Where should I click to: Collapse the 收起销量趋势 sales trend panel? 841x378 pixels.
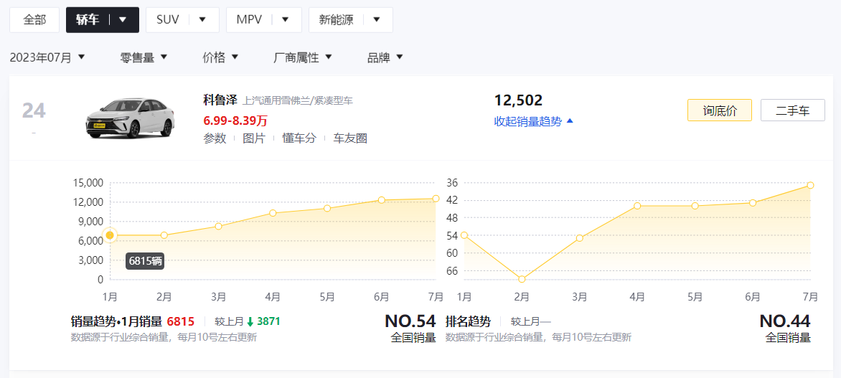pos(533,121)
